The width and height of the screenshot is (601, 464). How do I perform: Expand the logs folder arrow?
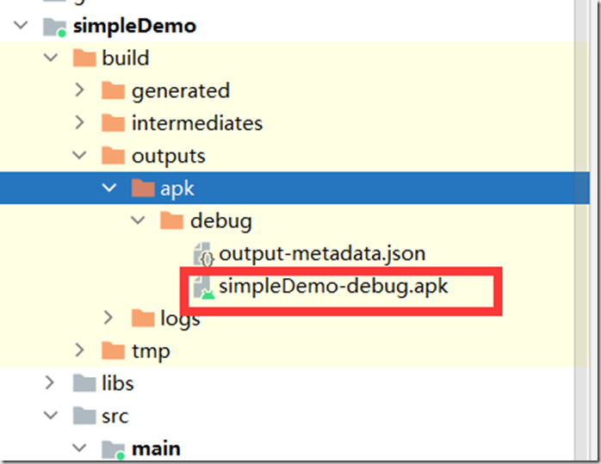(108, 319)
